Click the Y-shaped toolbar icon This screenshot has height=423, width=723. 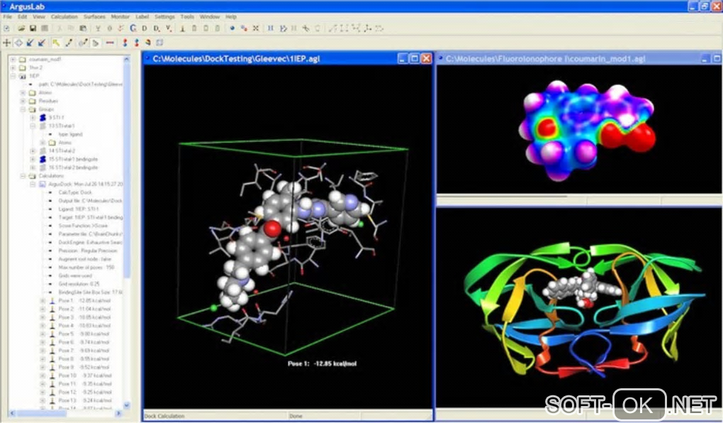pyautogui.click(x=98, y=28)
